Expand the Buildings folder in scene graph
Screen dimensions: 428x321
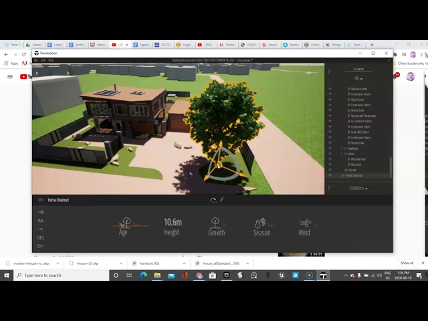342,148
